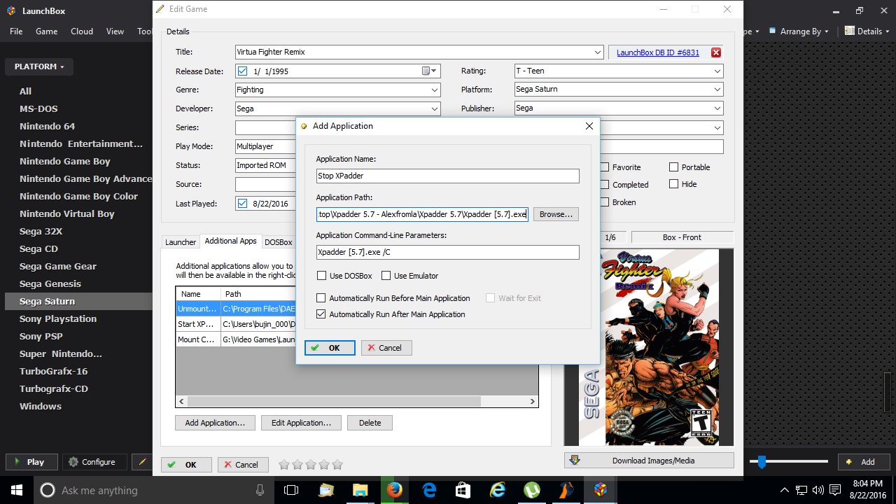Expand the Rating dropdown showing T - Teen

pyautogui.click(x=717, y=71)
